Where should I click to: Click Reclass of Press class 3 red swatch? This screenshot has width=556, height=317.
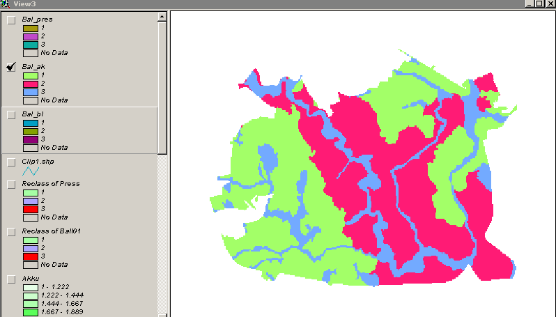click(31, 209)
